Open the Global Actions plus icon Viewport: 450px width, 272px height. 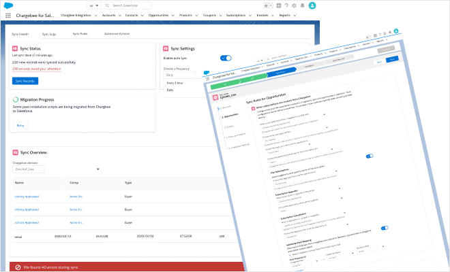point(279,5)
